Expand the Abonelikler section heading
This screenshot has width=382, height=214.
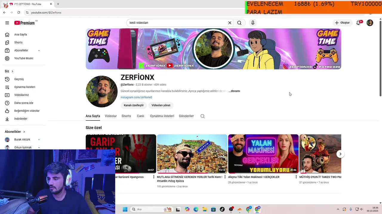coord(15,132)
